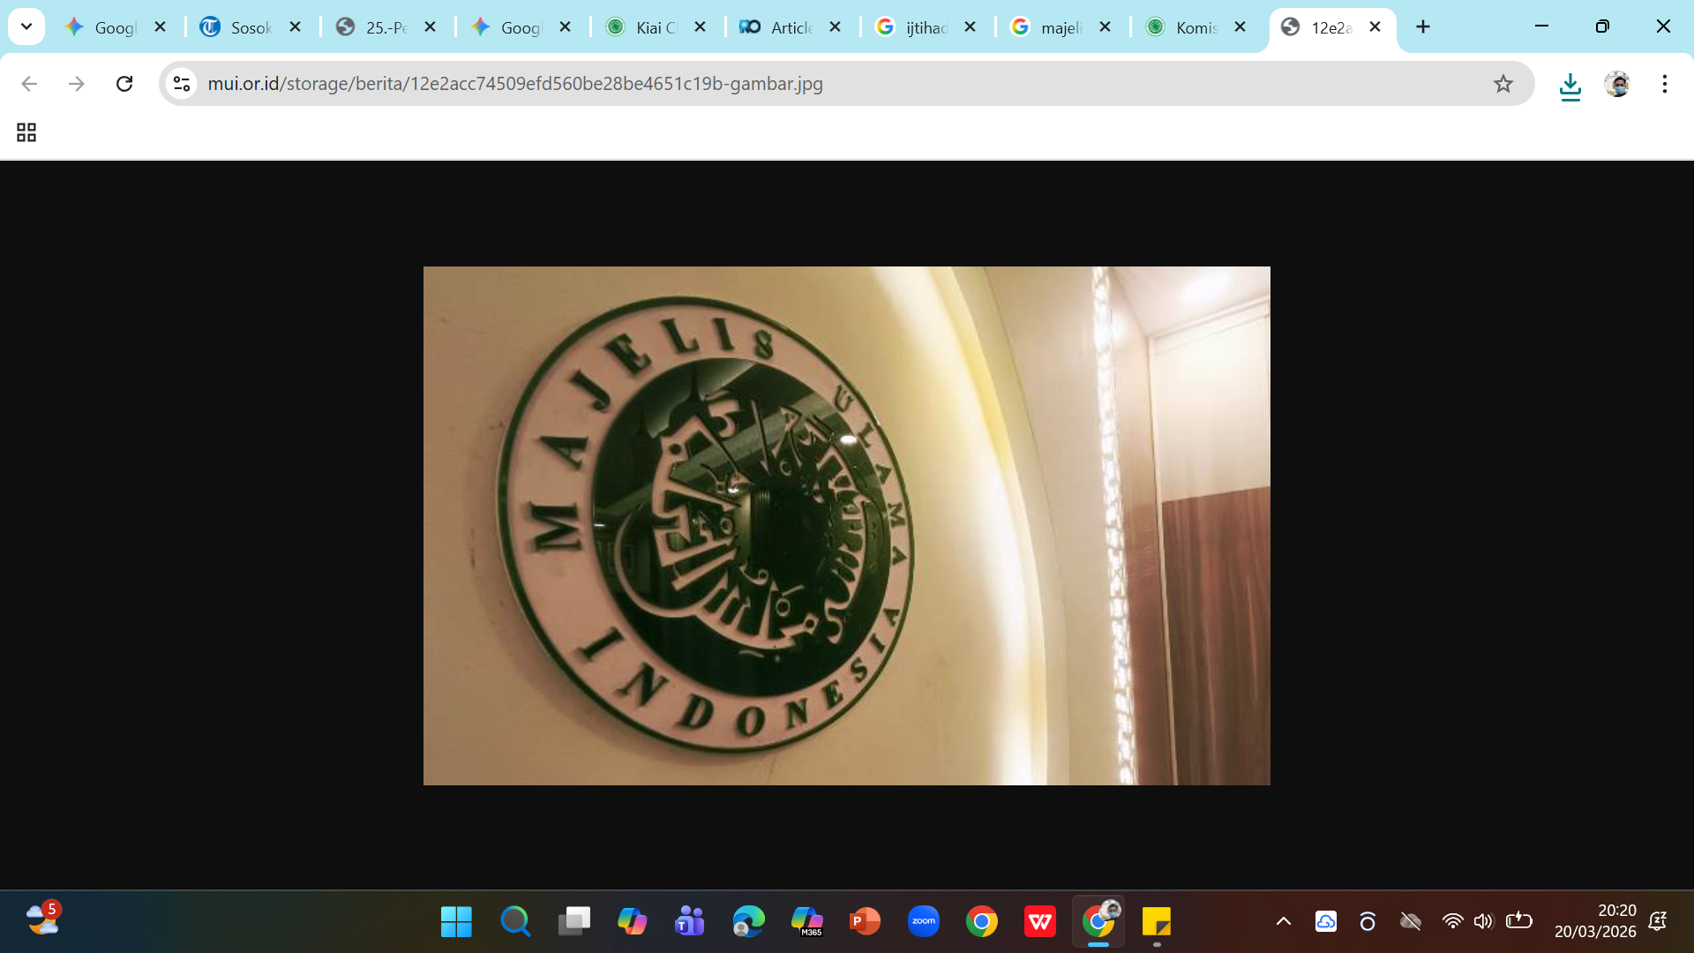Go forward to the next page
Viewport: 1694px width, 953px height.
77,84
